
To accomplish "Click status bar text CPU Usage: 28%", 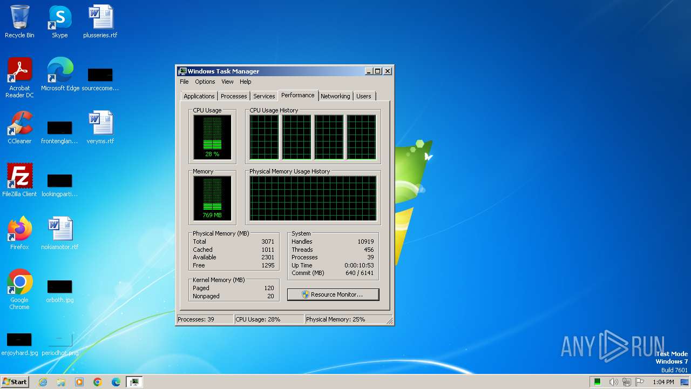I will coord(258,319).
